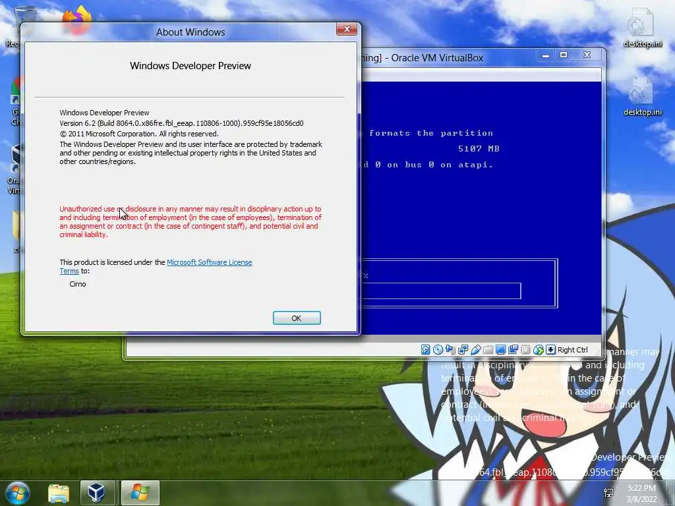The image size is (675, 506).
Task: Click the shared folders icon in VirtualBox status bar
Action: [488, 350]
